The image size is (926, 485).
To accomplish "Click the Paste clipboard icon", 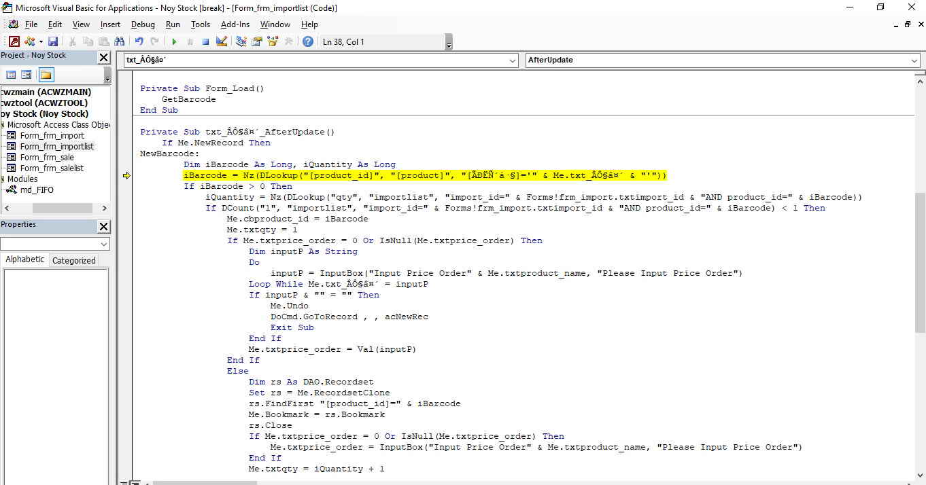I will click(x=103, y=41).
